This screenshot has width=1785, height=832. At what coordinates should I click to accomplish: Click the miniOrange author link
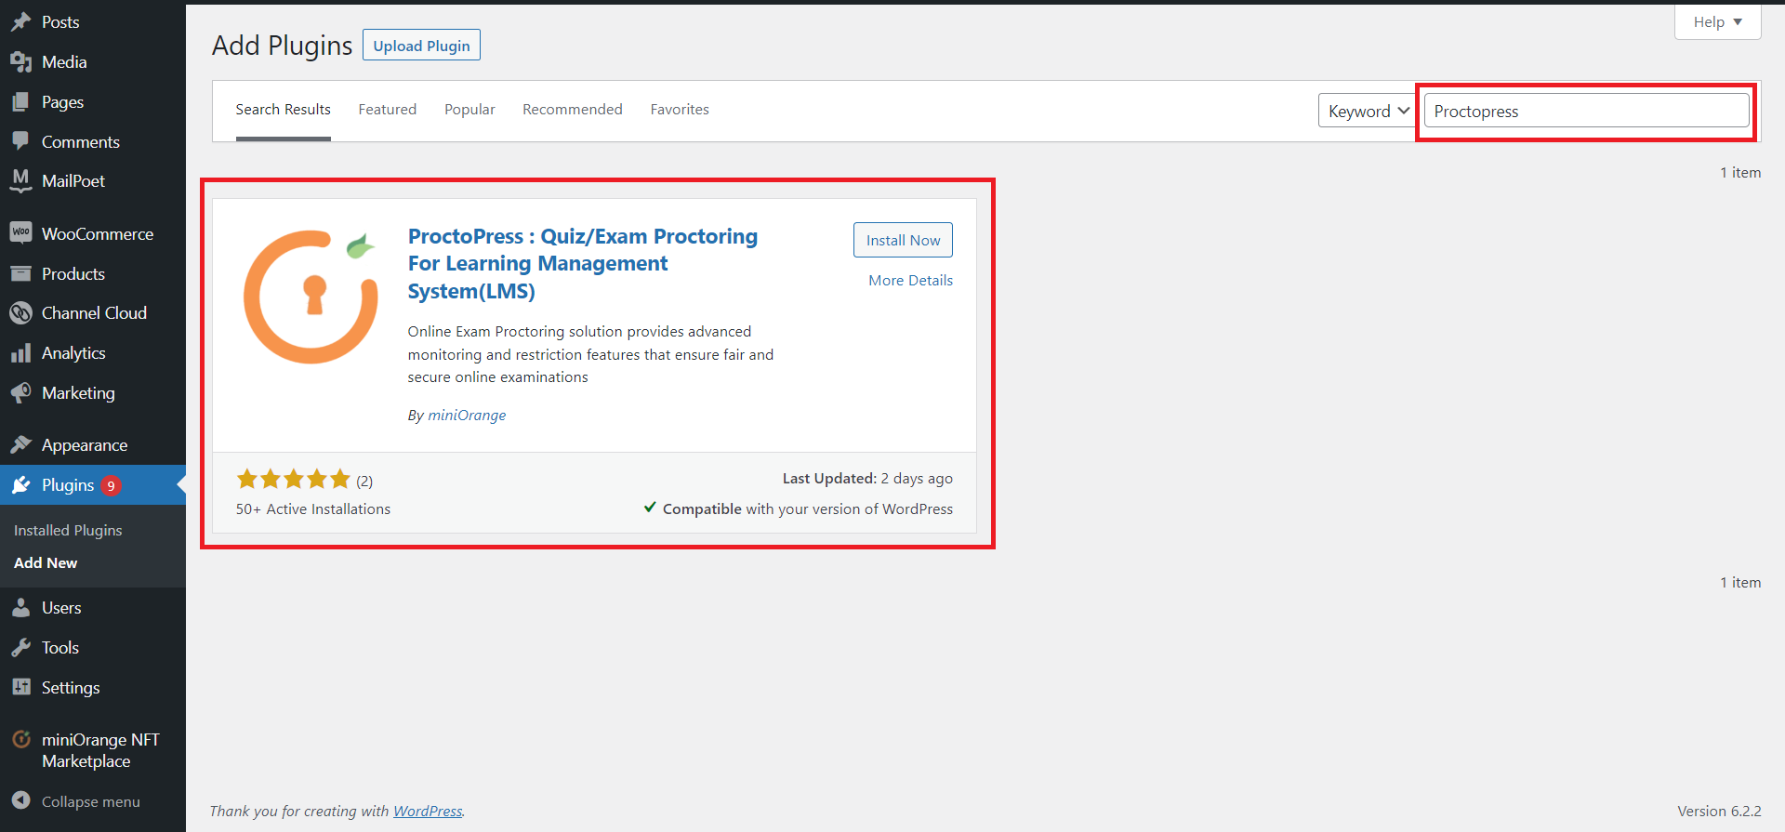click(467, 416)
